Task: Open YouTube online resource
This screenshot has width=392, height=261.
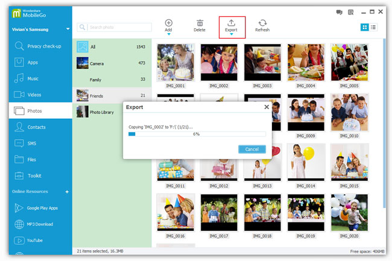Action: coord(40,241)
